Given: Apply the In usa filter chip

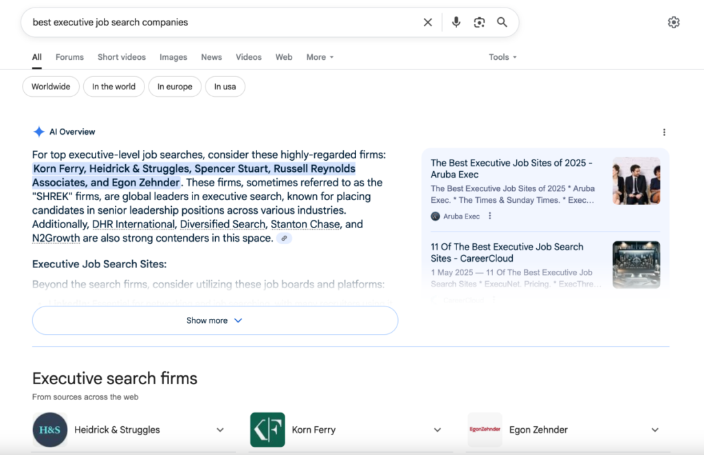Looking at the screenshot, I should pyautogui.click(x=225, y=87).
